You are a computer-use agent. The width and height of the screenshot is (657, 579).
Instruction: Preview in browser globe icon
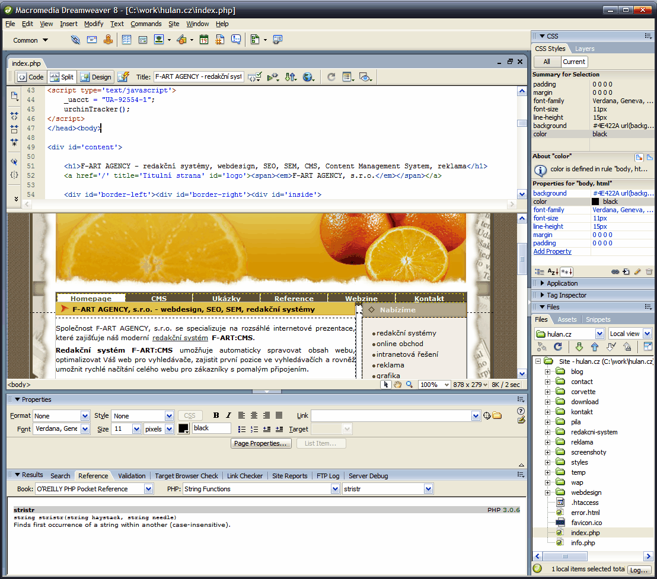click(308, 77)
